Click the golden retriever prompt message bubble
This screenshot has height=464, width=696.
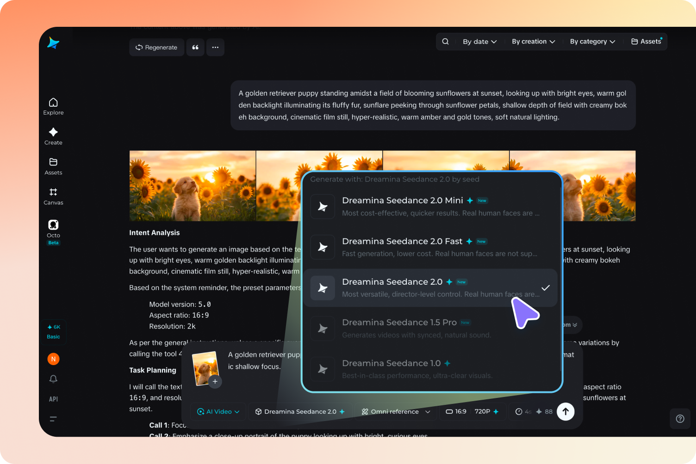click(x=433, y=105)
